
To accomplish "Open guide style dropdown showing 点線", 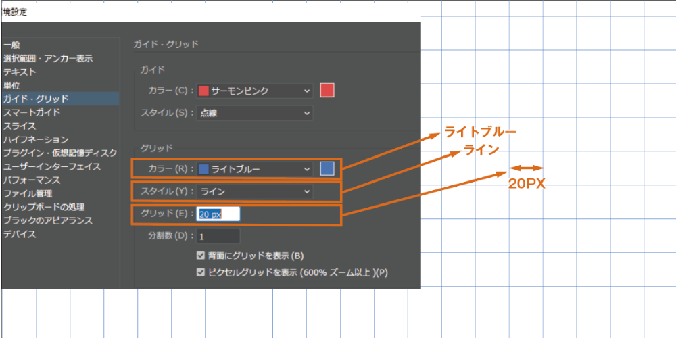I will pyautogui.click(x=254, y=113).
